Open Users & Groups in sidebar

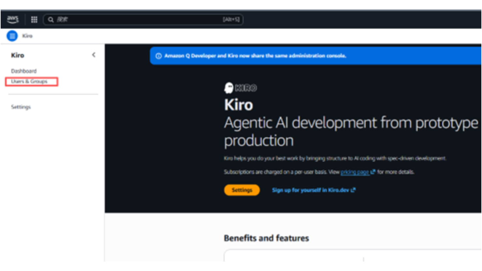[x=29, y=81]
